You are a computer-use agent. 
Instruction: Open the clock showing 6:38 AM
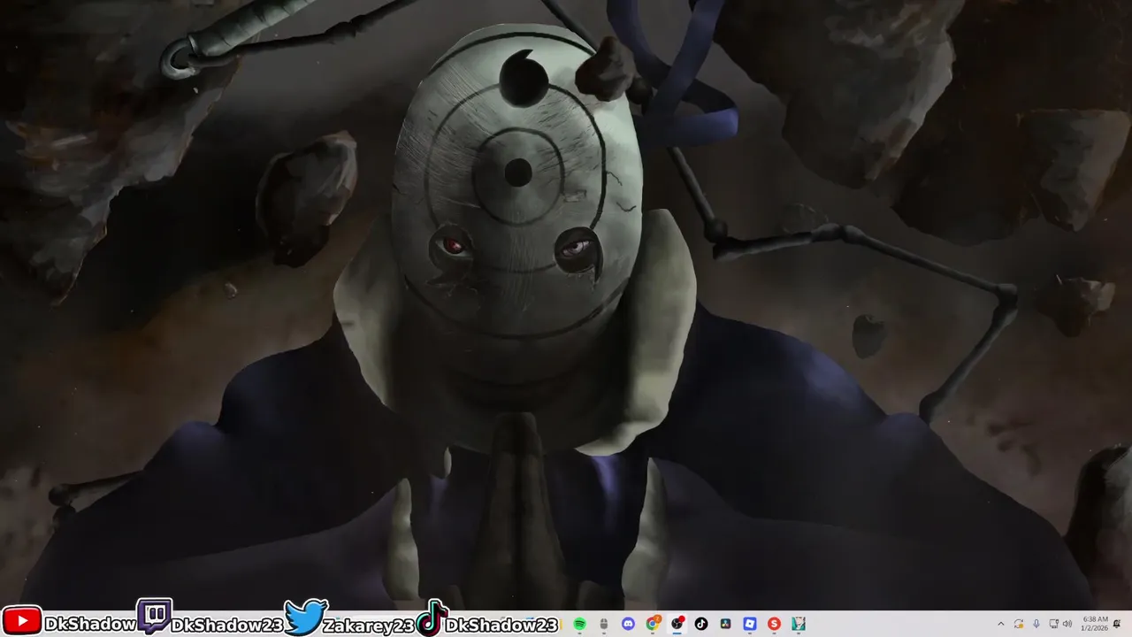1095,624
